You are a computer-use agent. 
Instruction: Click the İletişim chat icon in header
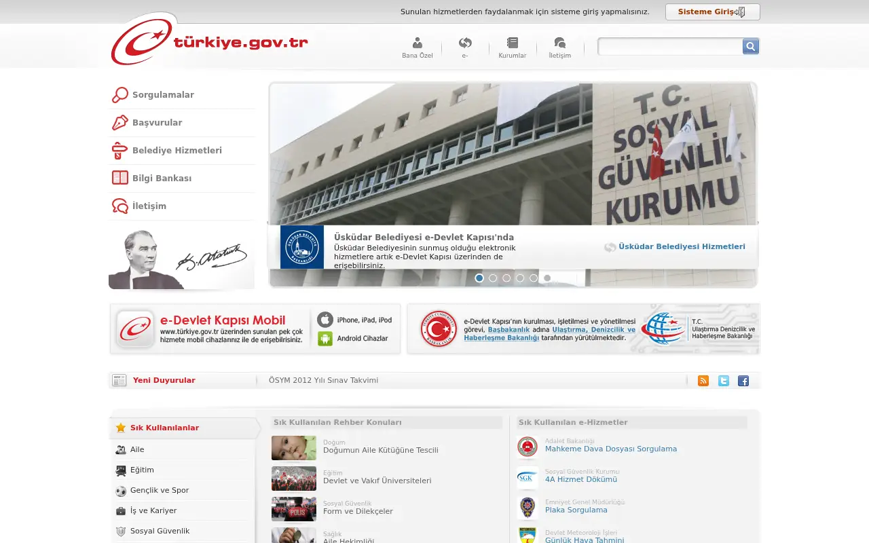point(559,43)
